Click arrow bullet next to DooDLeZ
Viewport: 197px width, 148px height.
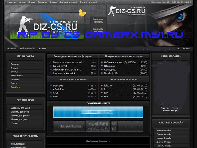point(50,85)
